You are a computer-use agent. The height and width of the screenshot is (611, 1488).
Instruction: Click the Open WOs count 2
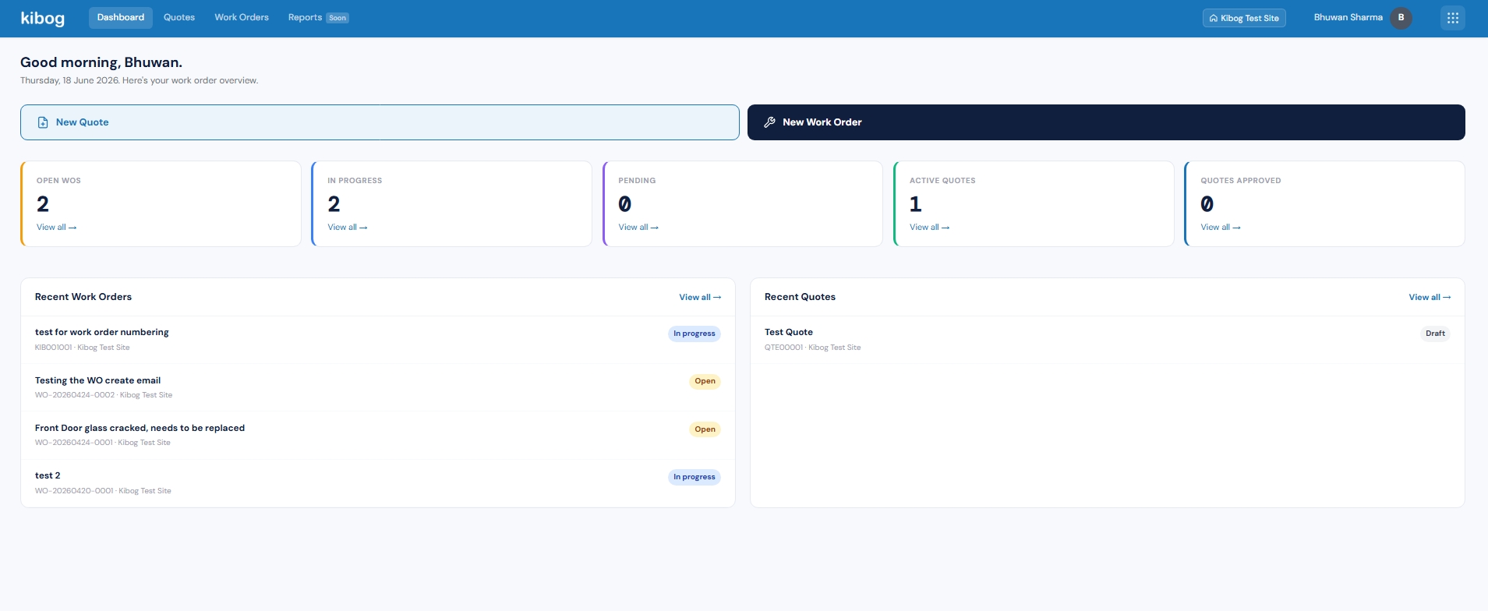click(x=43, y=204)
